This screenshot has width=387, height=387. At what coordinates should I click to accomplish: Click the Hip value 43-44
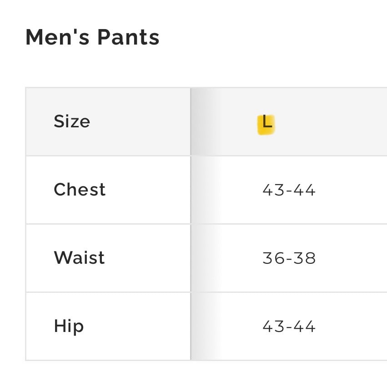pyautogui.click(x=289, y=326)
